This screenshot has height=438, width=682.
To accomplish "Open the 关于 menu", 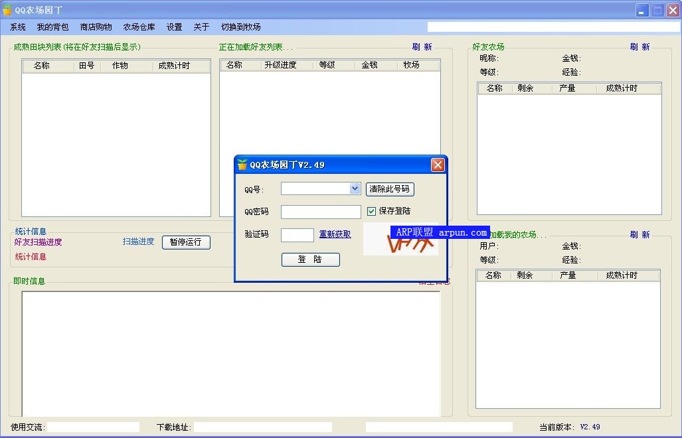I will coord(201,27).
